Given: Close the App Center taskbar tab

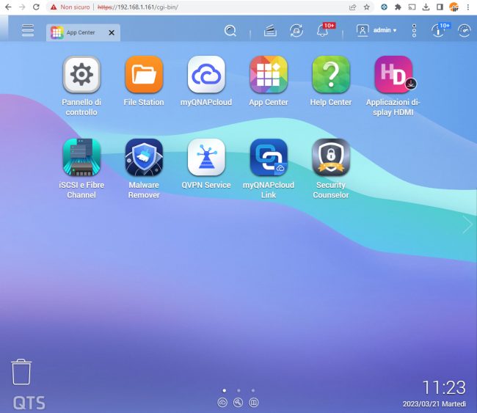Looking at the screenshot, I should click(112, 32).
